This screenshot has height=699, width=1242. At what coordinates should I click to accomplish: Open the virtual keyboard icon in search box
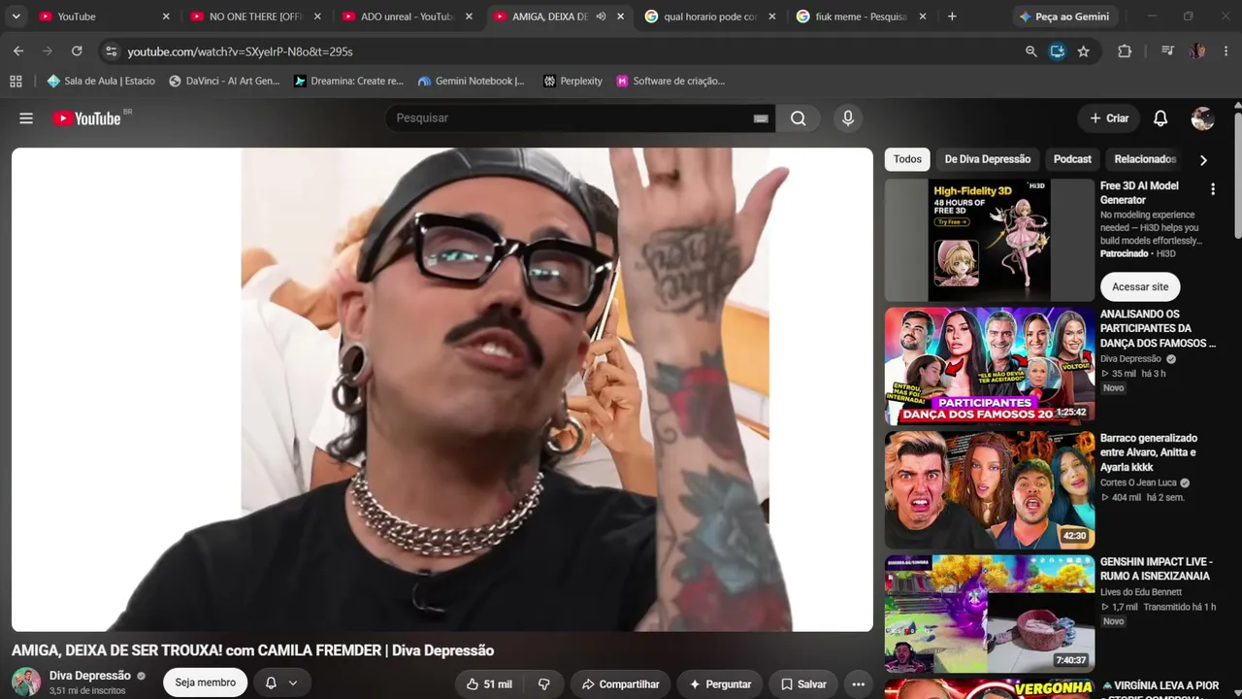coord(761,118)
